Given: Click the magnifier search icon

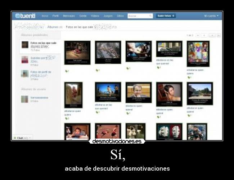Looking at the screenshot, I should coord(150,16).
